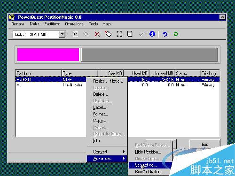Viewport: 235px width, 176px height.
Task: Click the label tag toolbar icon
Action: pos(108,34)
